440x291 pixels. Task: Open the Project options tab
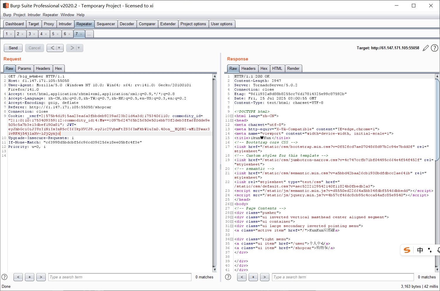pos(193,24)
